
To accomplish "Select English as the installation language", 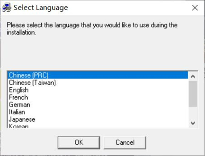I will (x=19, y=90).
